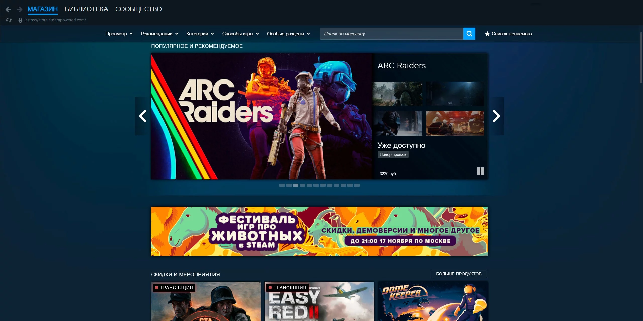Click the page reload icon

click(x=9, y=20)
